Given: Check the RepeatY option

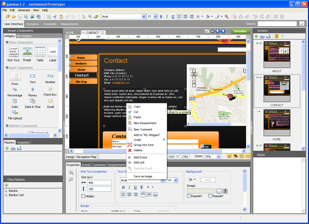Looking at the screenshot, I should pos(210,196).
